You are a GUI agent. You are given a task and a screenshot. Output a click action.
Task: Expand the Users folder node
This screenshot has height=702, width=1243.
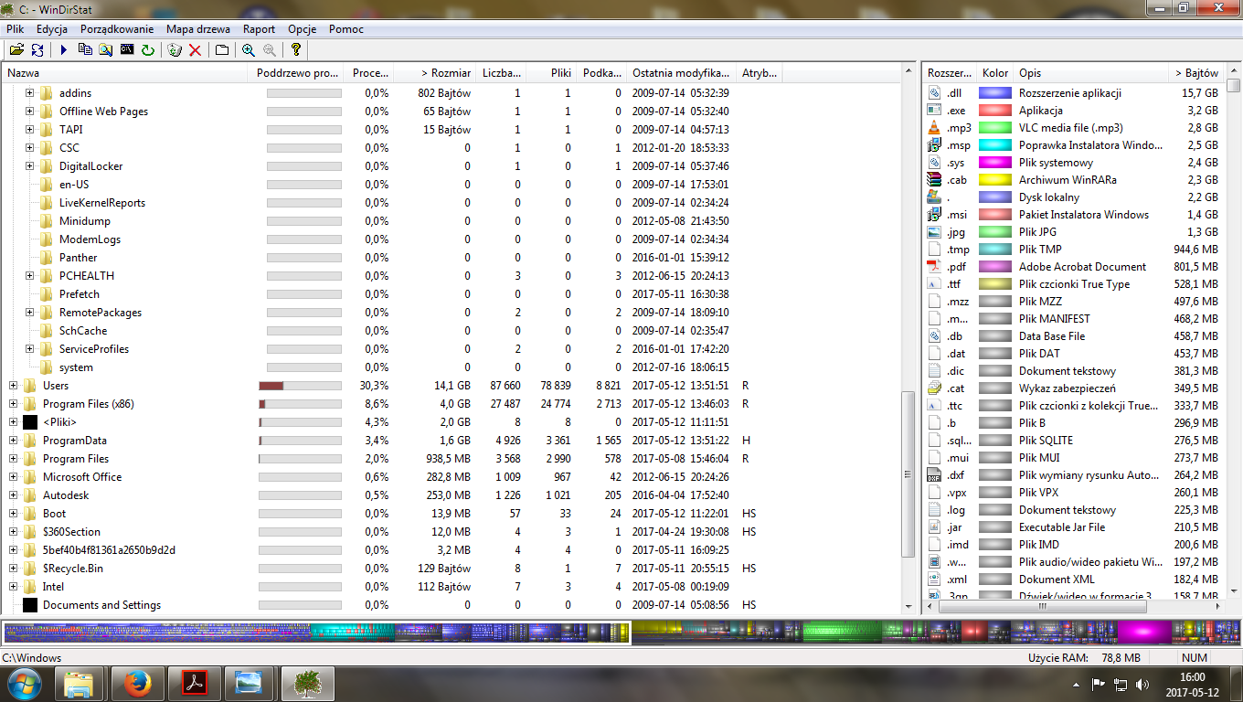(x=13, y=386)
